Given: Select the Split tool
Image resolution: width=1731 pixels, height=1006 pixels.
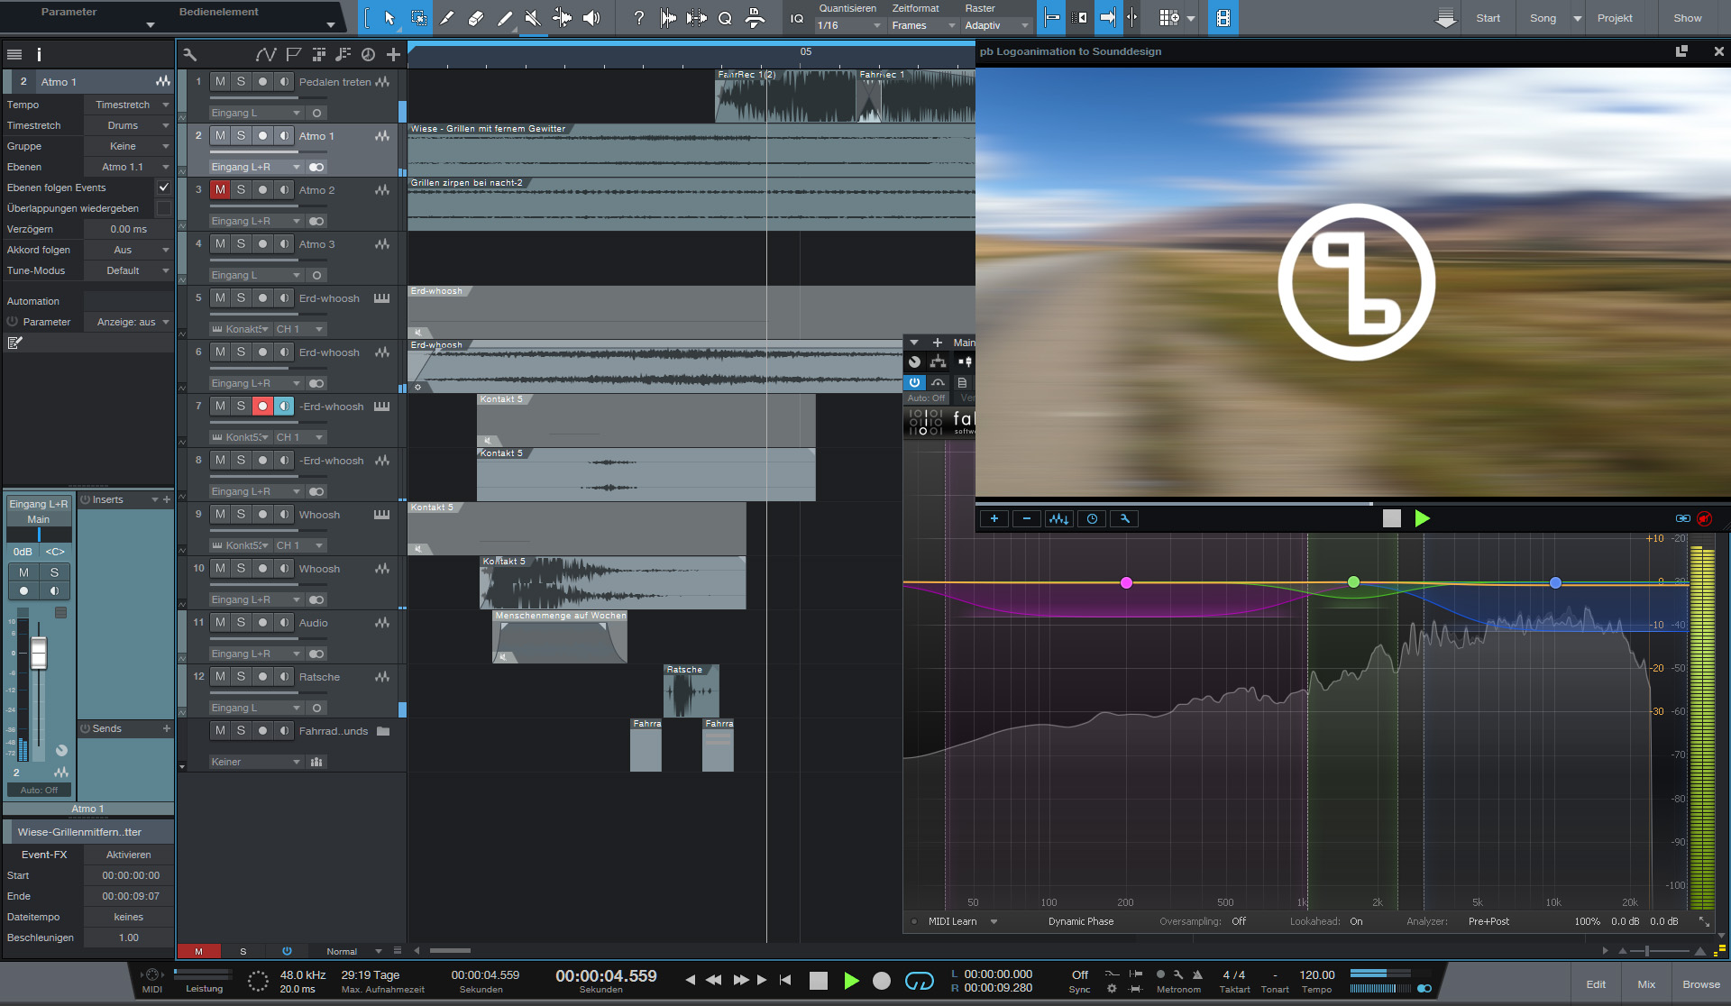Looking at the screenshot, I should [x=447, y=18].
